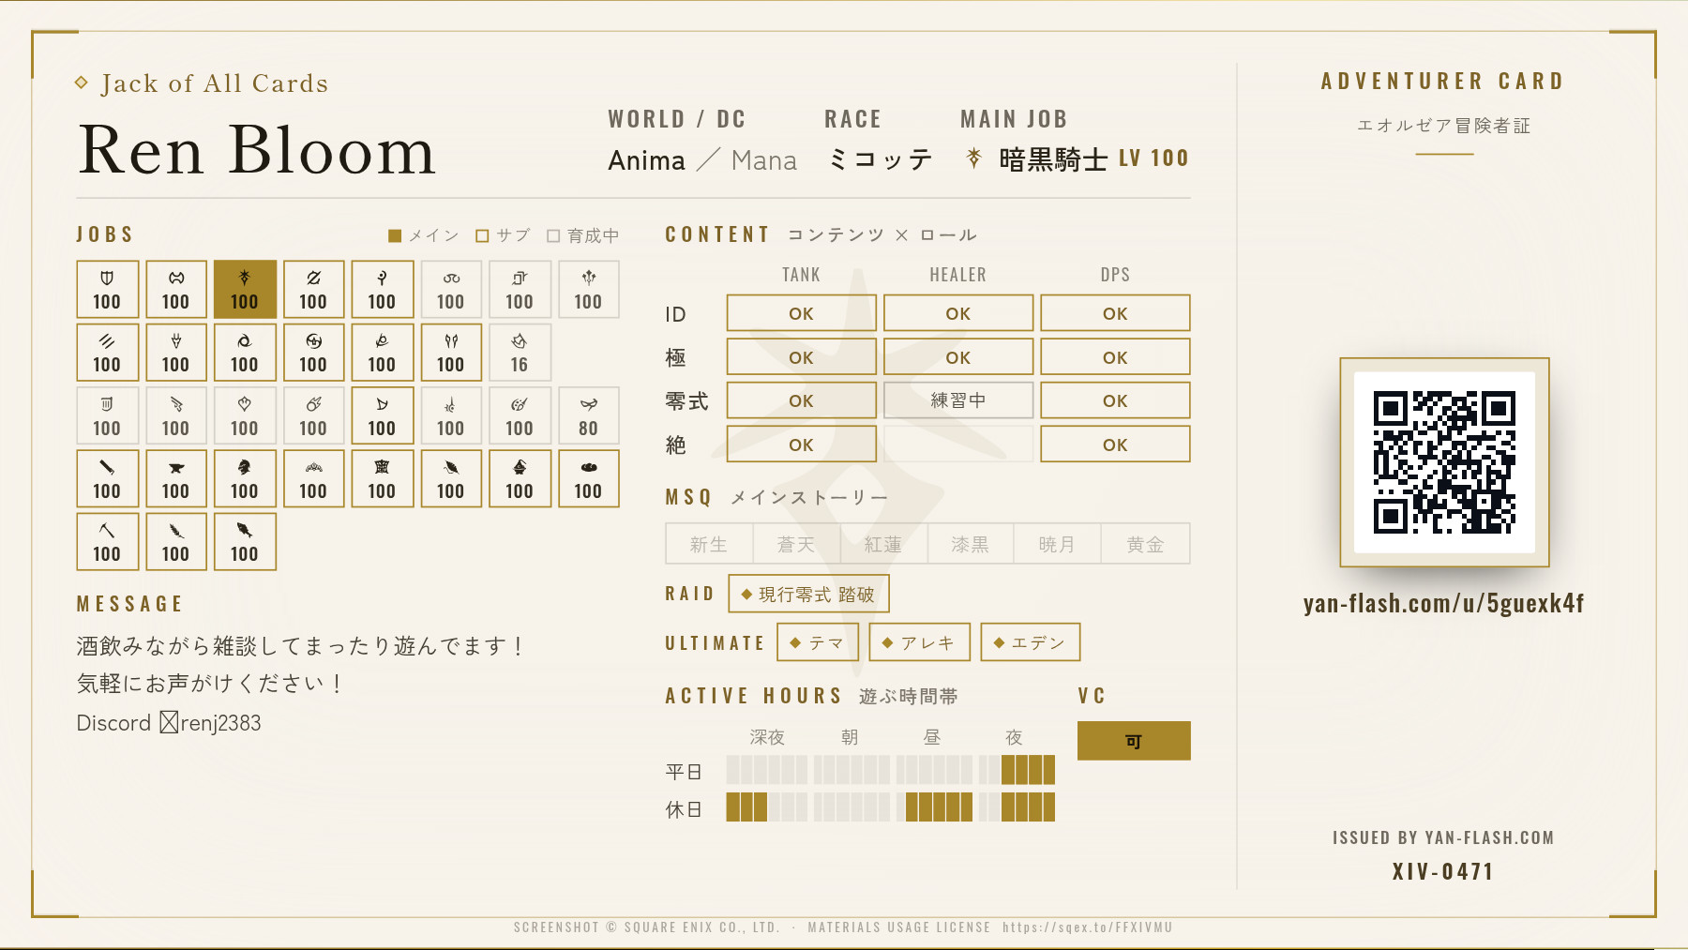This screenshot has width=1688, height=950.
Task: Open the yan-flash.com/u/5guexk4f link
Action: click(x=1444, y=603)
